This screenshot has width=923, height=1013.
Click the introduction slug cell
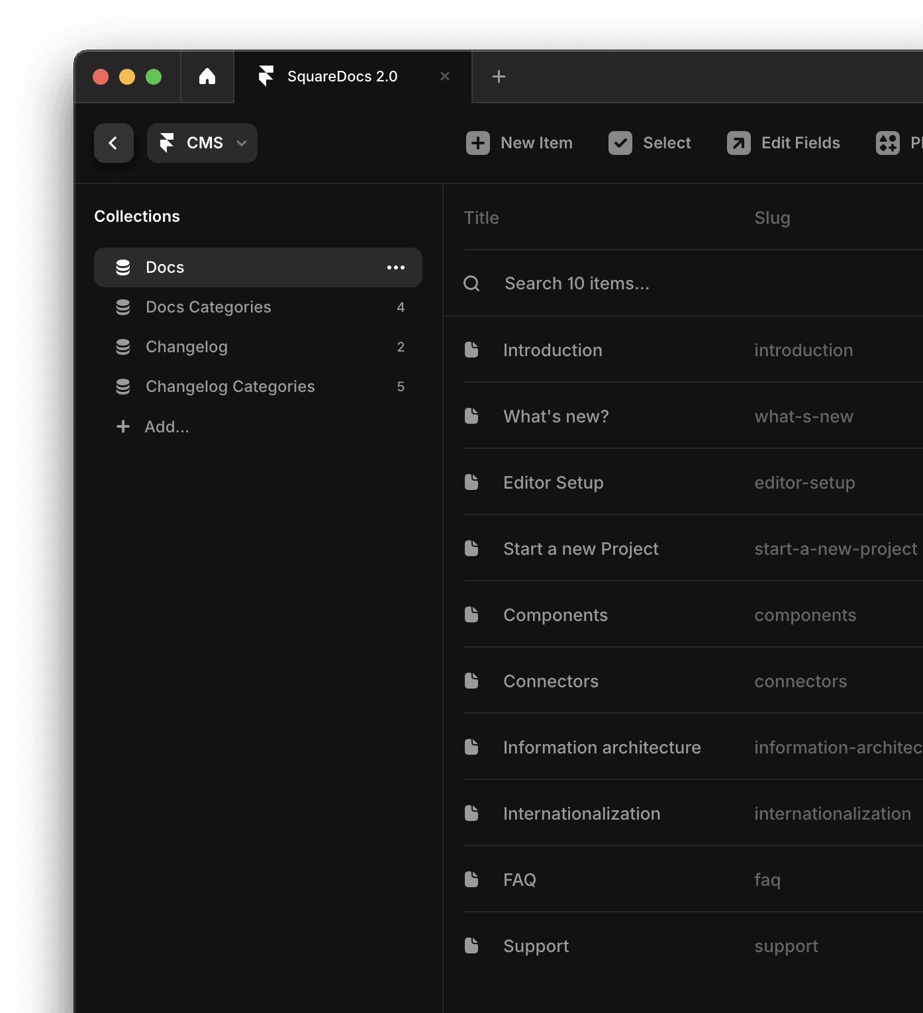pyautogui.click(x=803, y=350)
